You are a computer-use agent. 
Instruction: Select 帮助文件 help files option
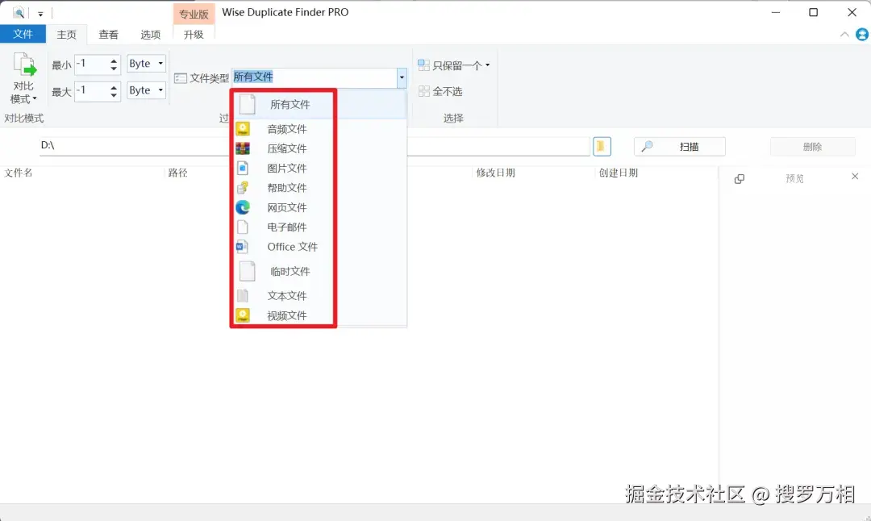pos(320,188)
